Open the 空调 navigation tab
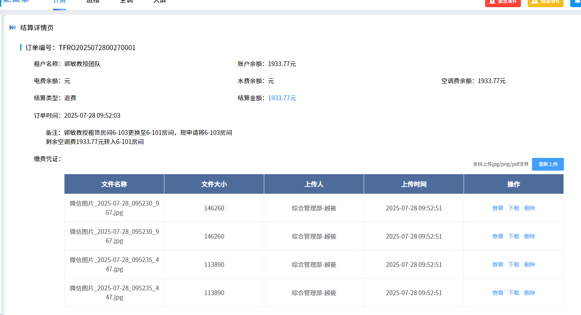Screen dimensions: 581x315 (126, 2)
